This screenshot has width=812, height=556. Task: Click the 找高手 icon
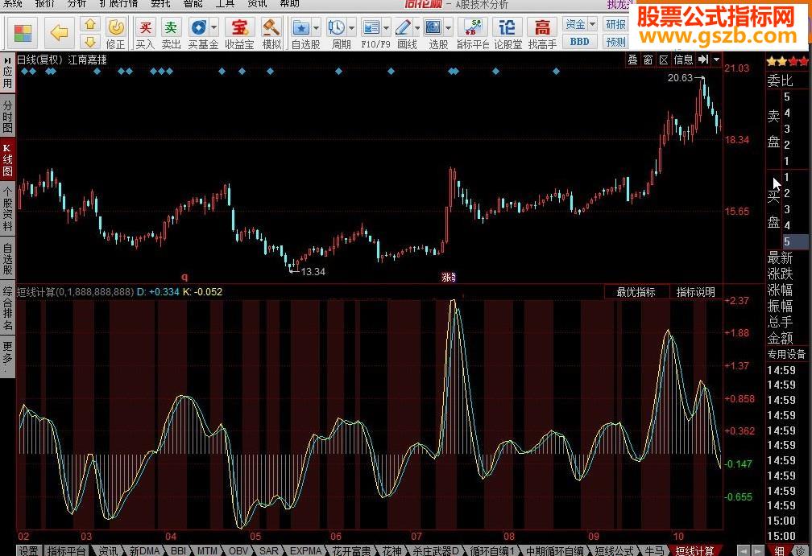542,33
